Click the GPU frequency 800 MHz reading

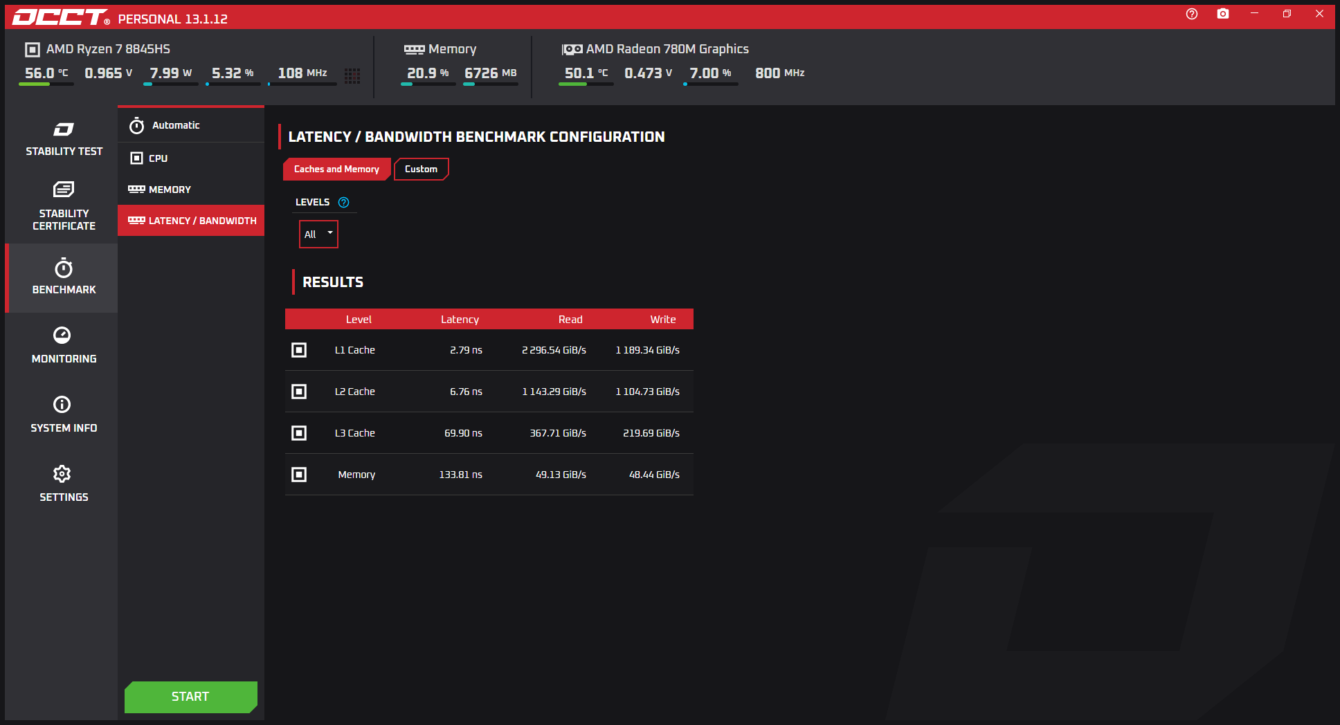[780, 73]
